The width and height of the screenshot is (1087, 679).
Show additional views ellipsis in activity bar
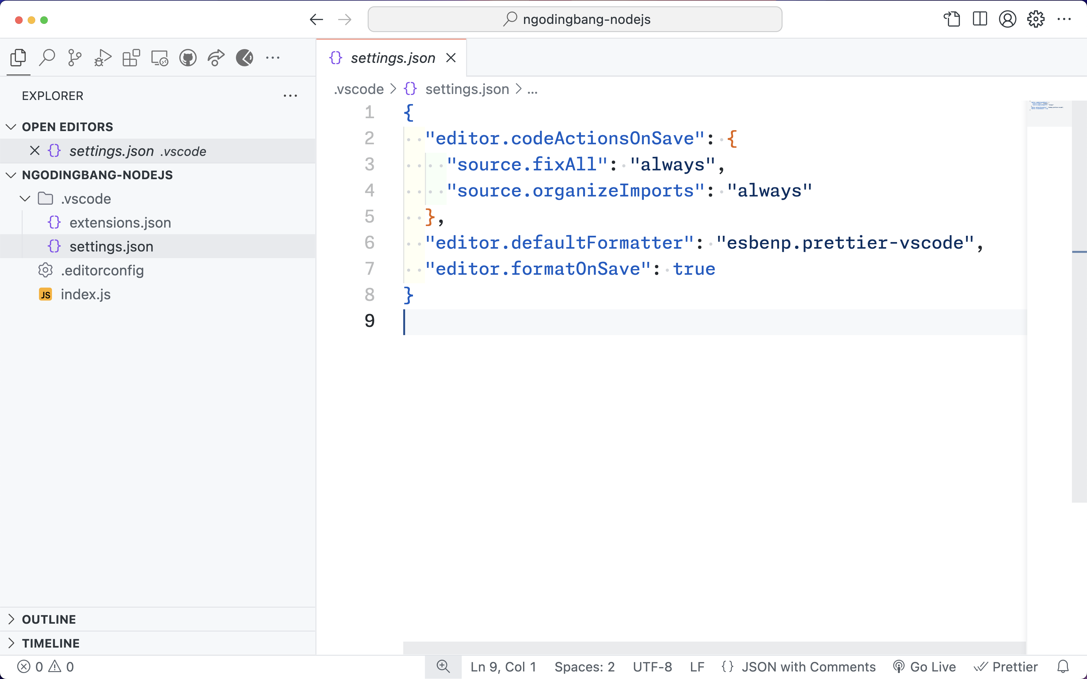[x=273, y=58]
